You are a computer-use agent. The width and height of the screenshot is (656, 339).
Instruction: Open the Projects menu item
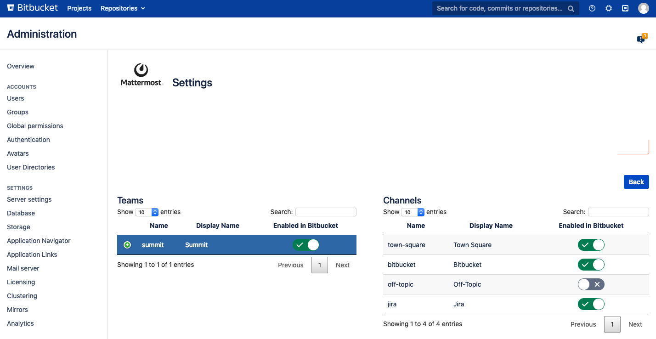click(x=79, y=8)
